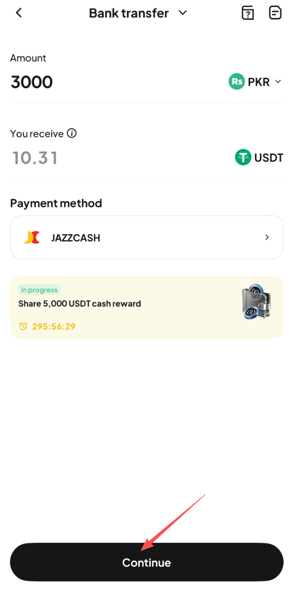Open Share 5,000 USDT cash reward banner
293x597 pixels.
coord(147,307)
